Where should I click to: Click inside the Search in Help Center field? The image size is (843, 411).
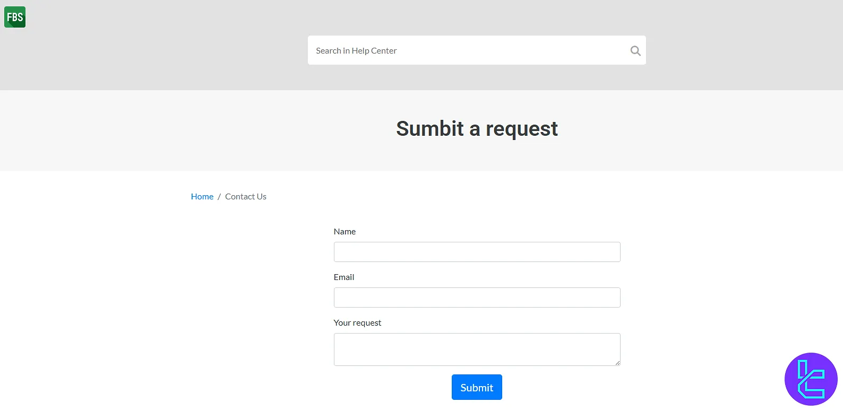467,50
